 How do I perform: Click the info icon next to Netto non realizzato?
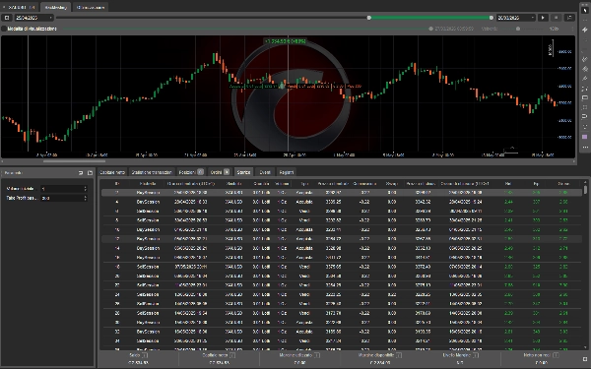point(556,355)
